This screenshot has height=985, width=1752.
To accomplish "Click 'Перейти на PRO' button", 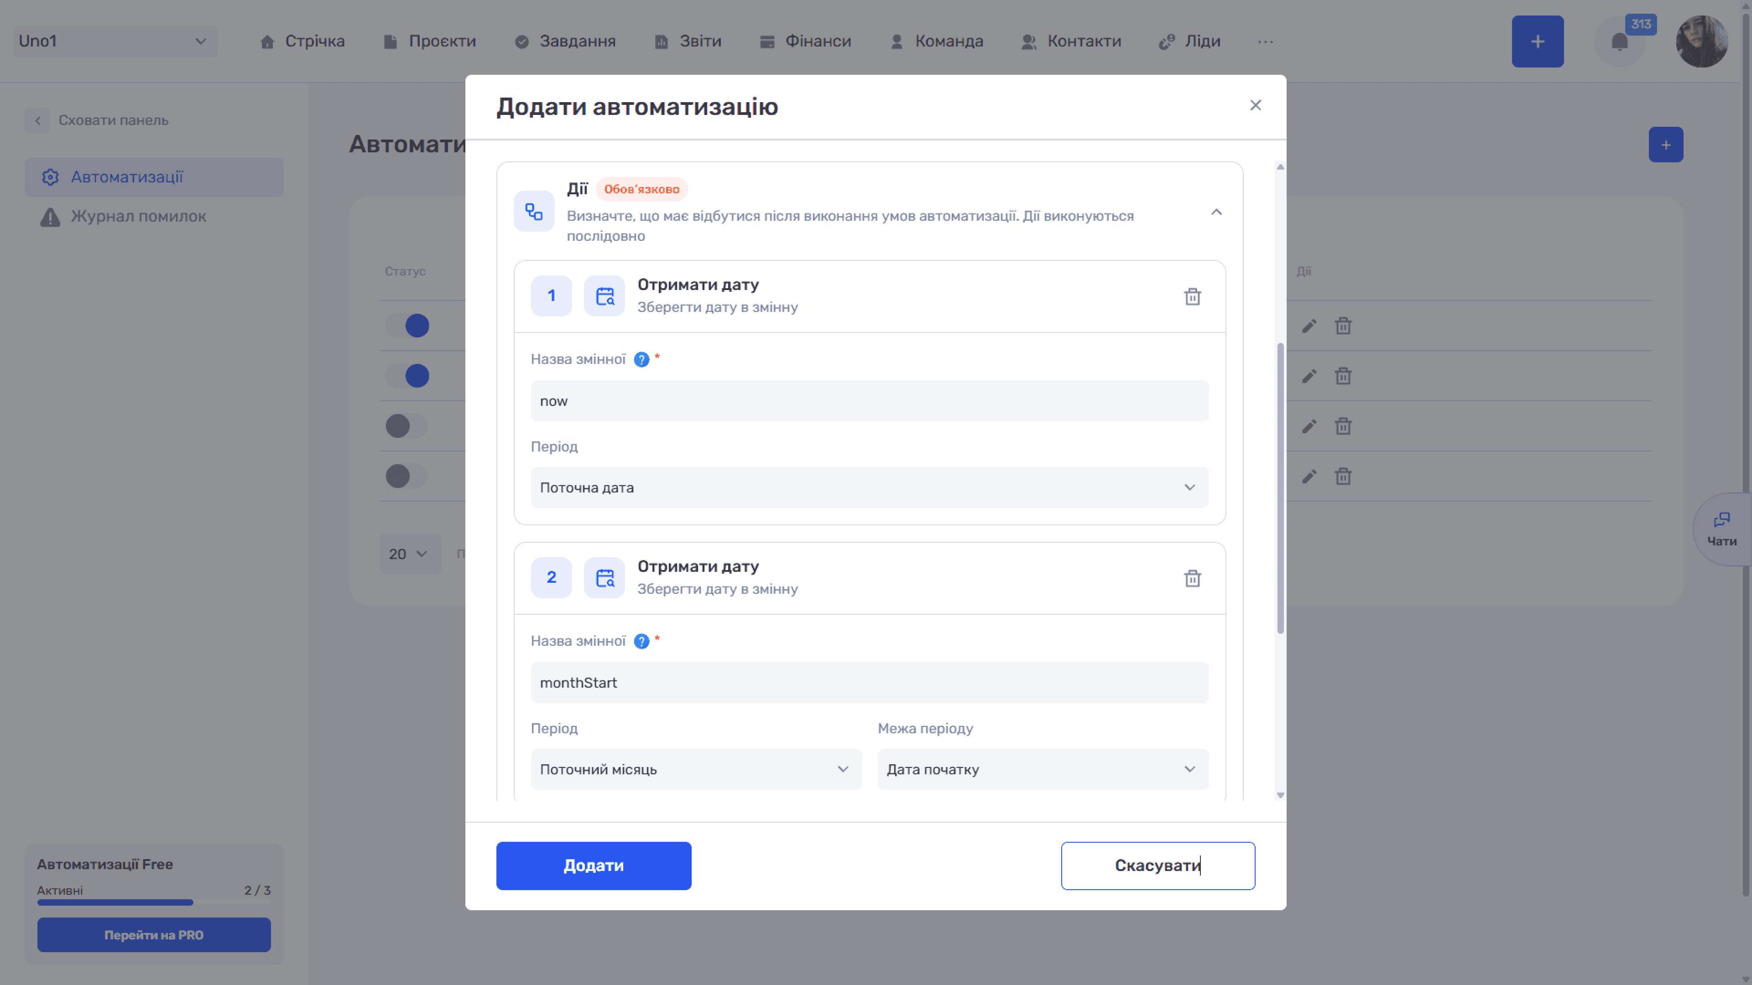I will 154,935.
